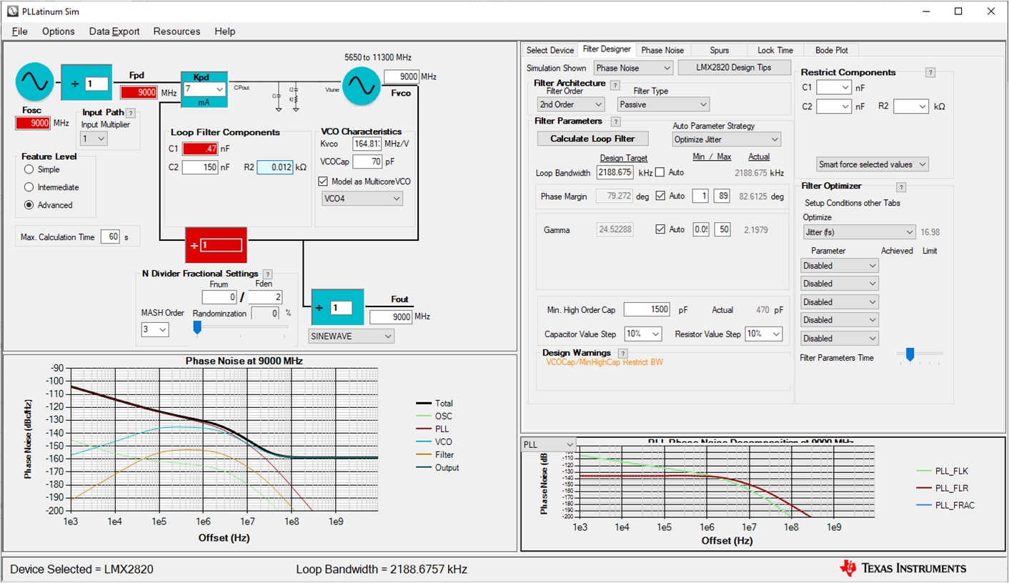Uncheck Model as MulticoreVCO checkbox
This screenshot has height=583, width=1009.
click(x=324, y=181)
